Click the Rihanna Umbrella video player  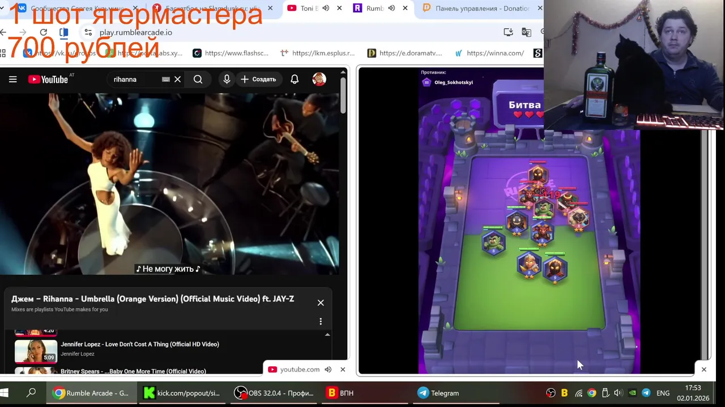coord(169,184)
